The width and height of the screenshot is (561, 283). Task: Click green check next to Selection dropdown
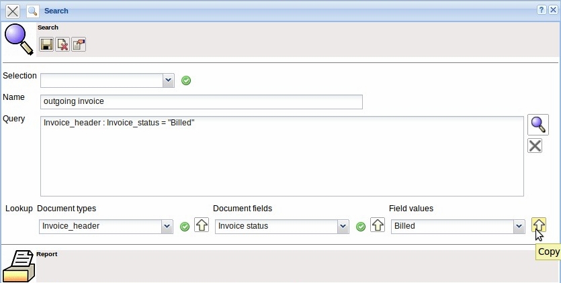point(186,80)
